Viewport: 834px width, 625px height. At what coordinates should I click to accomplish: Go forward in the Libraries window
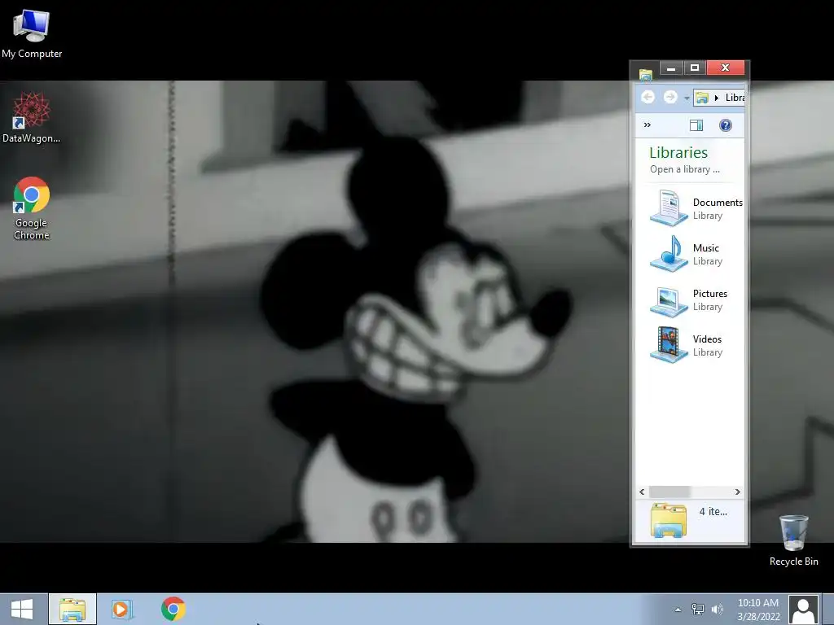670,98
